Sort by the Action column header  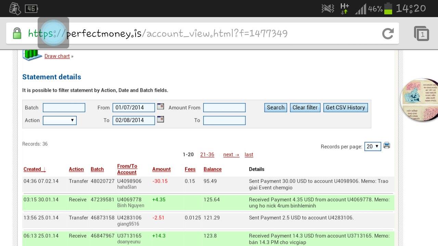76,169
